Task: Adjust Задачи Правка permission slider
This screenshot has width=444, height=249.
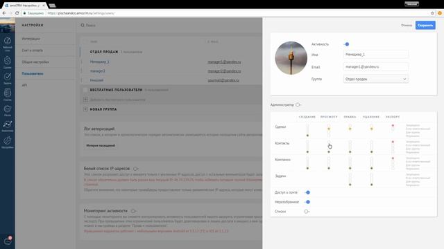Action: point(350,179)
